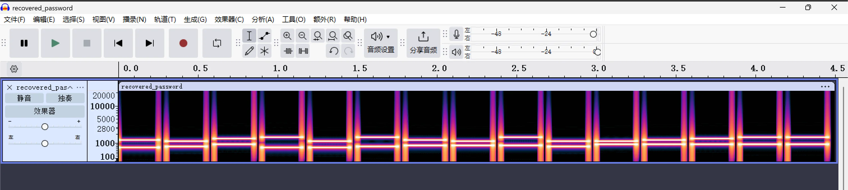
Task: Click the green Play button
Action: [55, 43]
